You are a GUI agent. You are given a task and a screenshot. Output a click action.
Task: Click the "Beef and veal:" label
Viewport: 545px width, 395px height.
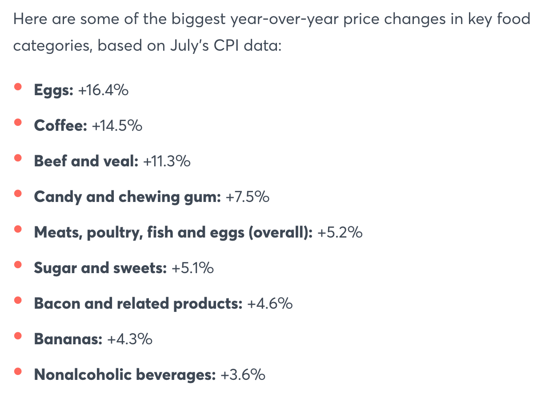(x=86, y=161)
